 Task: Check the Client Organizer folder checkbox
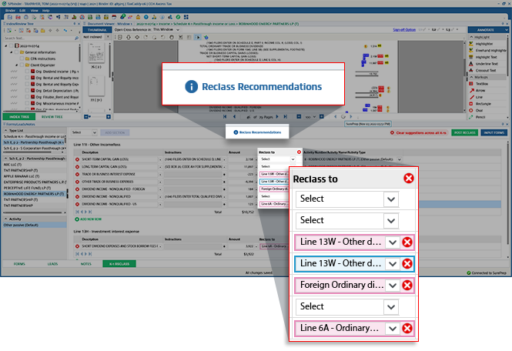click(x=22, y=65)
